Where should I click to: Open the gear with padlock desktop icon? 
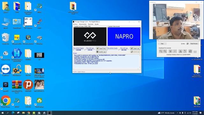click(17, 70)
